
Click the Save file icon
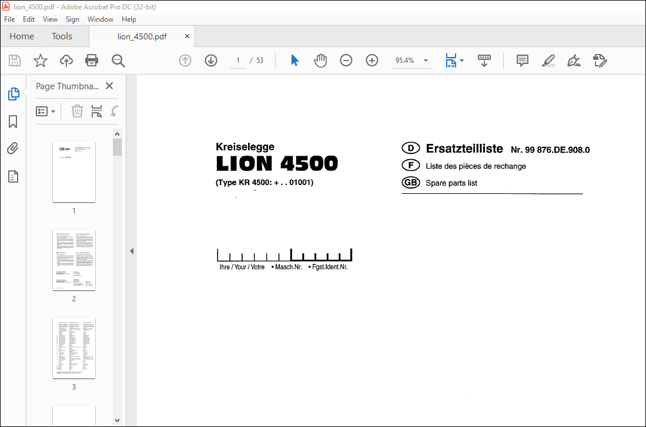pyautogui.click(x=15, y=60)
